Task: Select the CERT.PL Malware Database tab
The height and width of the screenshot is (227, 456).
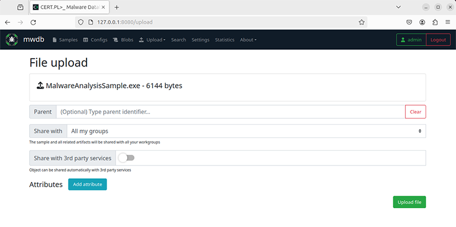Action: pyautogui.click(x=70, y=7)
